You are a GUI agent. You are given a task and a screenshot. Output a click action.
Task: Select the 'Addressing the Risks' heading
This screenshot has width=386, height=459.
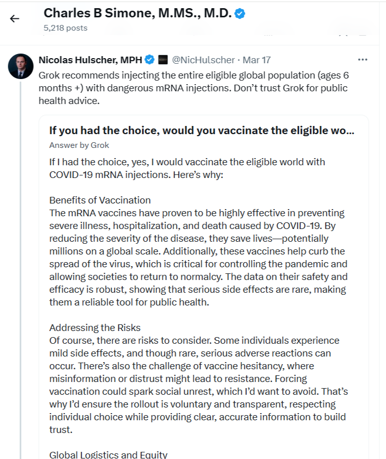pos(95,327)
